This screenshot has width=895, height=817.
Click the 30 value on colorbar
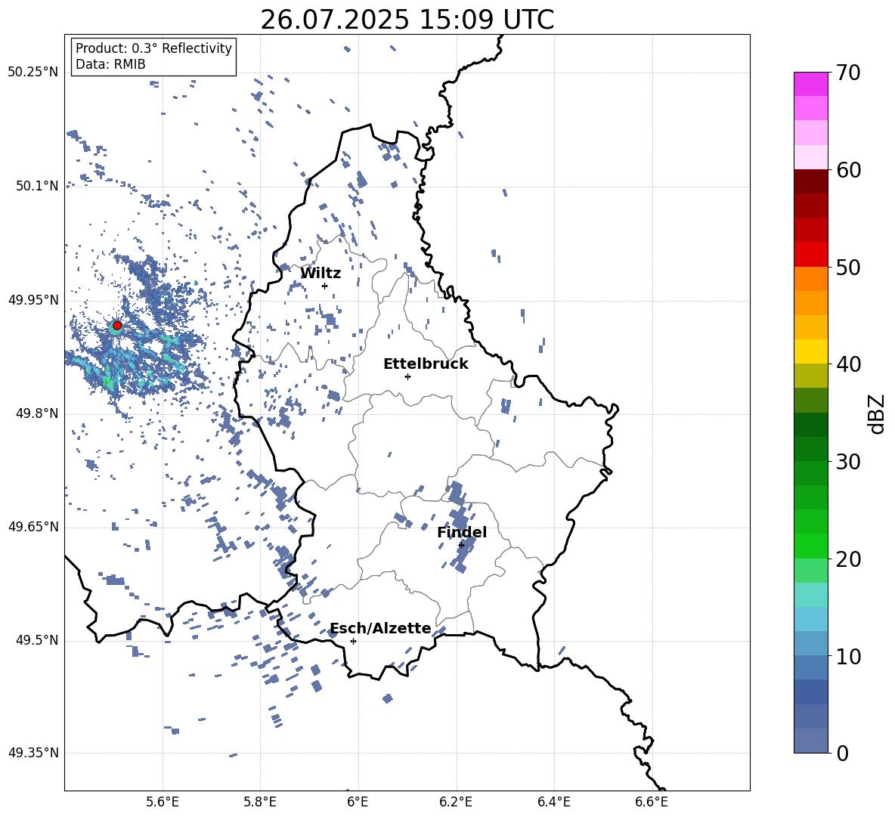(848, 461)
